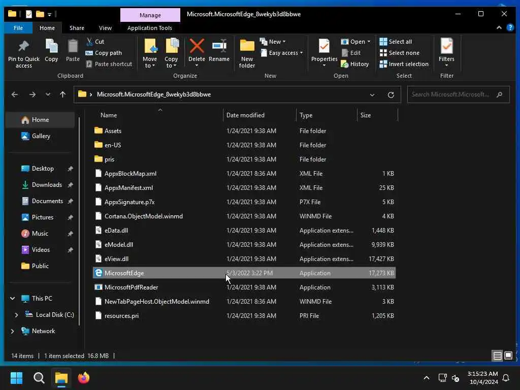This screenshot has width=520, height=390.
Task: Select the Assets folder
Action: pos(244,131)
